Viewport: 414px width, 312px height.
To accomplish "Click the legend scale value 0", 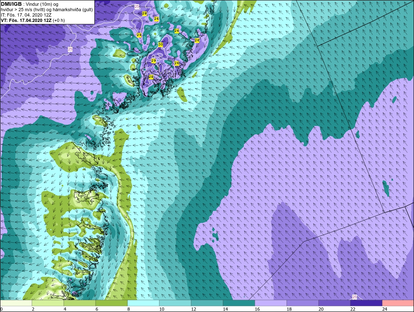I will tap(1, 309).
